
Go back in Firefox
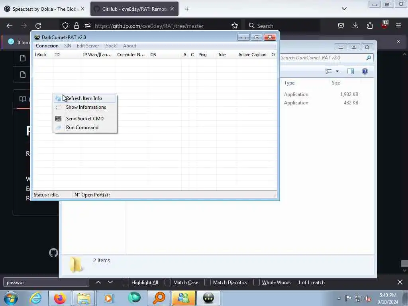coord(10,26)
